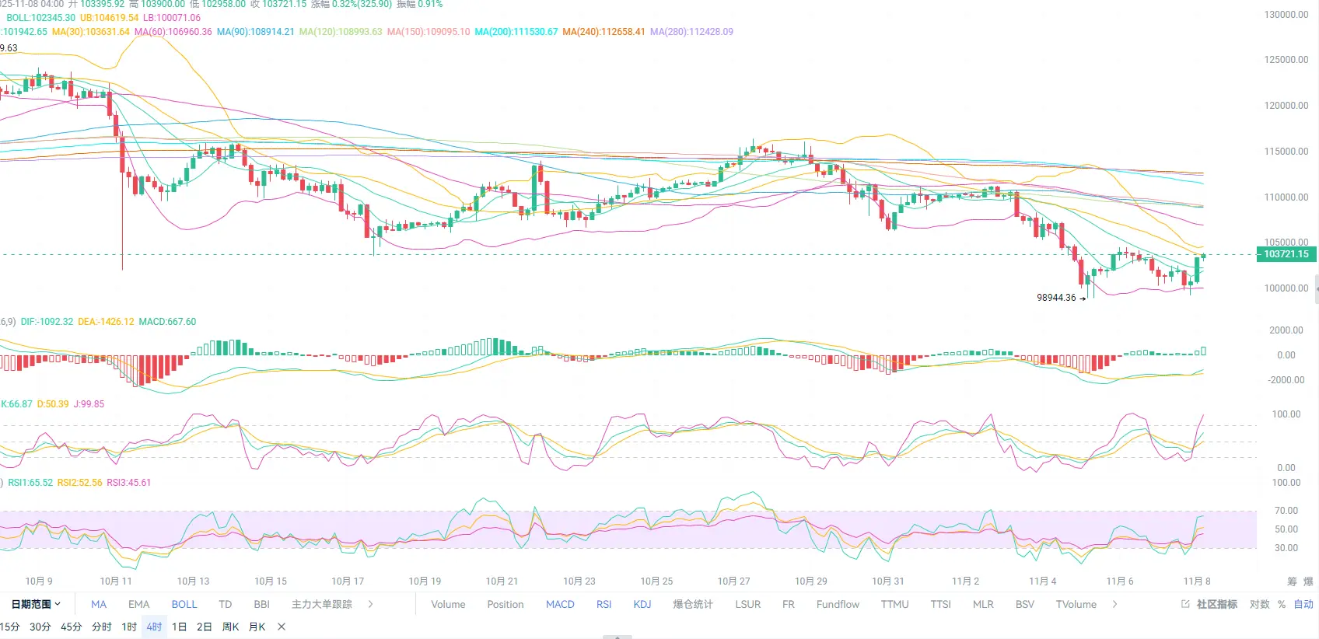
Task: Toggle the MA main indicator
Action: tap(99, 604)
